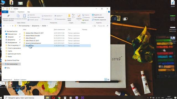Click the Paste clipboard icon in ribbon
This screenshot has height=99, width=177.
[x=24, y=16]
